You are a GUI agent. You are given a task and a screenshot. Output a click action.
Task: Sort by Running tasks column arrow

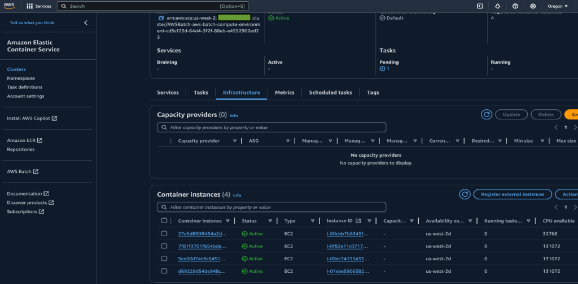(x=528, y=221)
